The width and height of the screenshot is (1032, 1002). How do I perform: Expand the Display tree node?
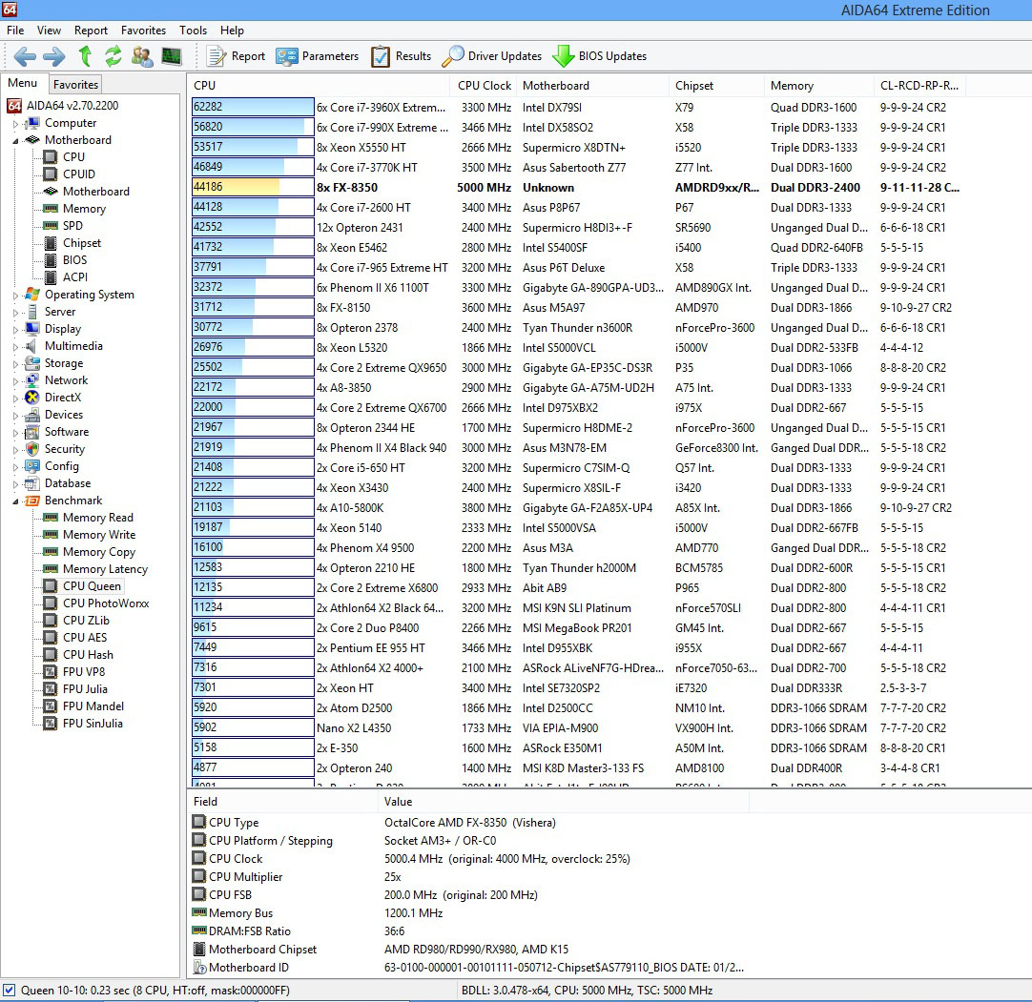point(16,330)
